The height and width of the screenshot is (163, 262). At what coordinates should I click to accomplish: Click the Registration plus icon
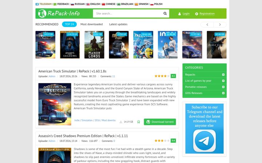196,14
